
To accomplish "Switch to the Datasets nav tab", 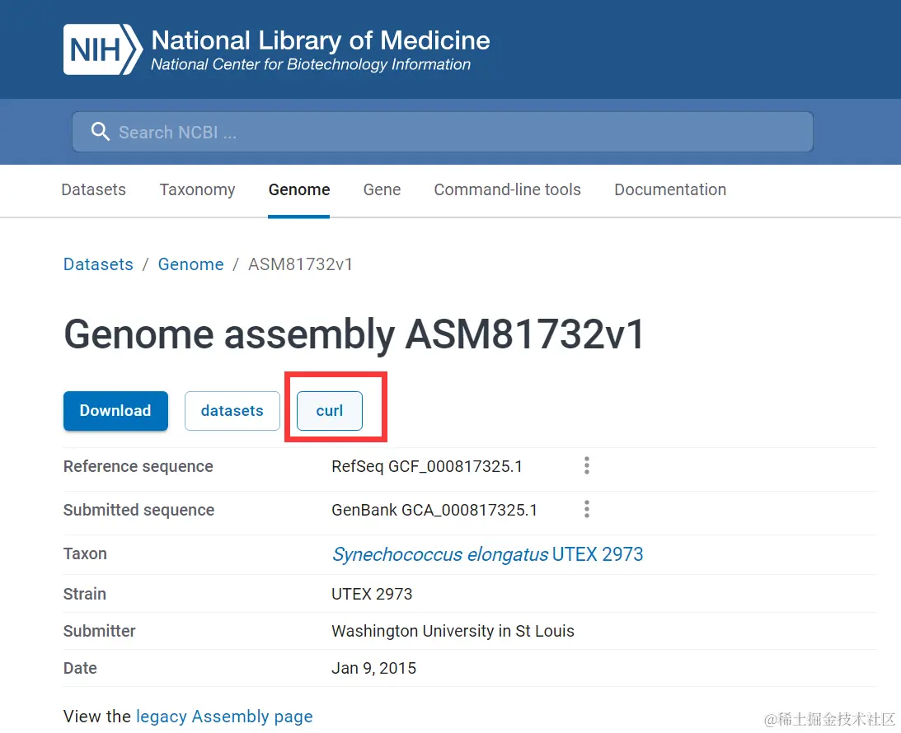I will (x=94, y=189).
